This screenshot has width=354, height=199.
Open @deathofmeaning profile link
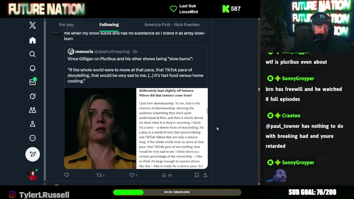tap(112, 51)
